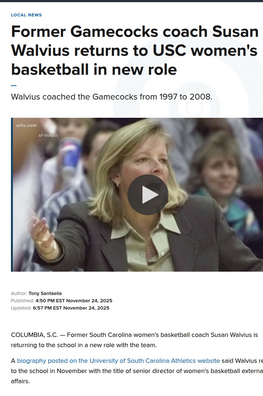
Task: Click the small blue dash under headline
Action: pyautogui.click(x=14, y=86)
